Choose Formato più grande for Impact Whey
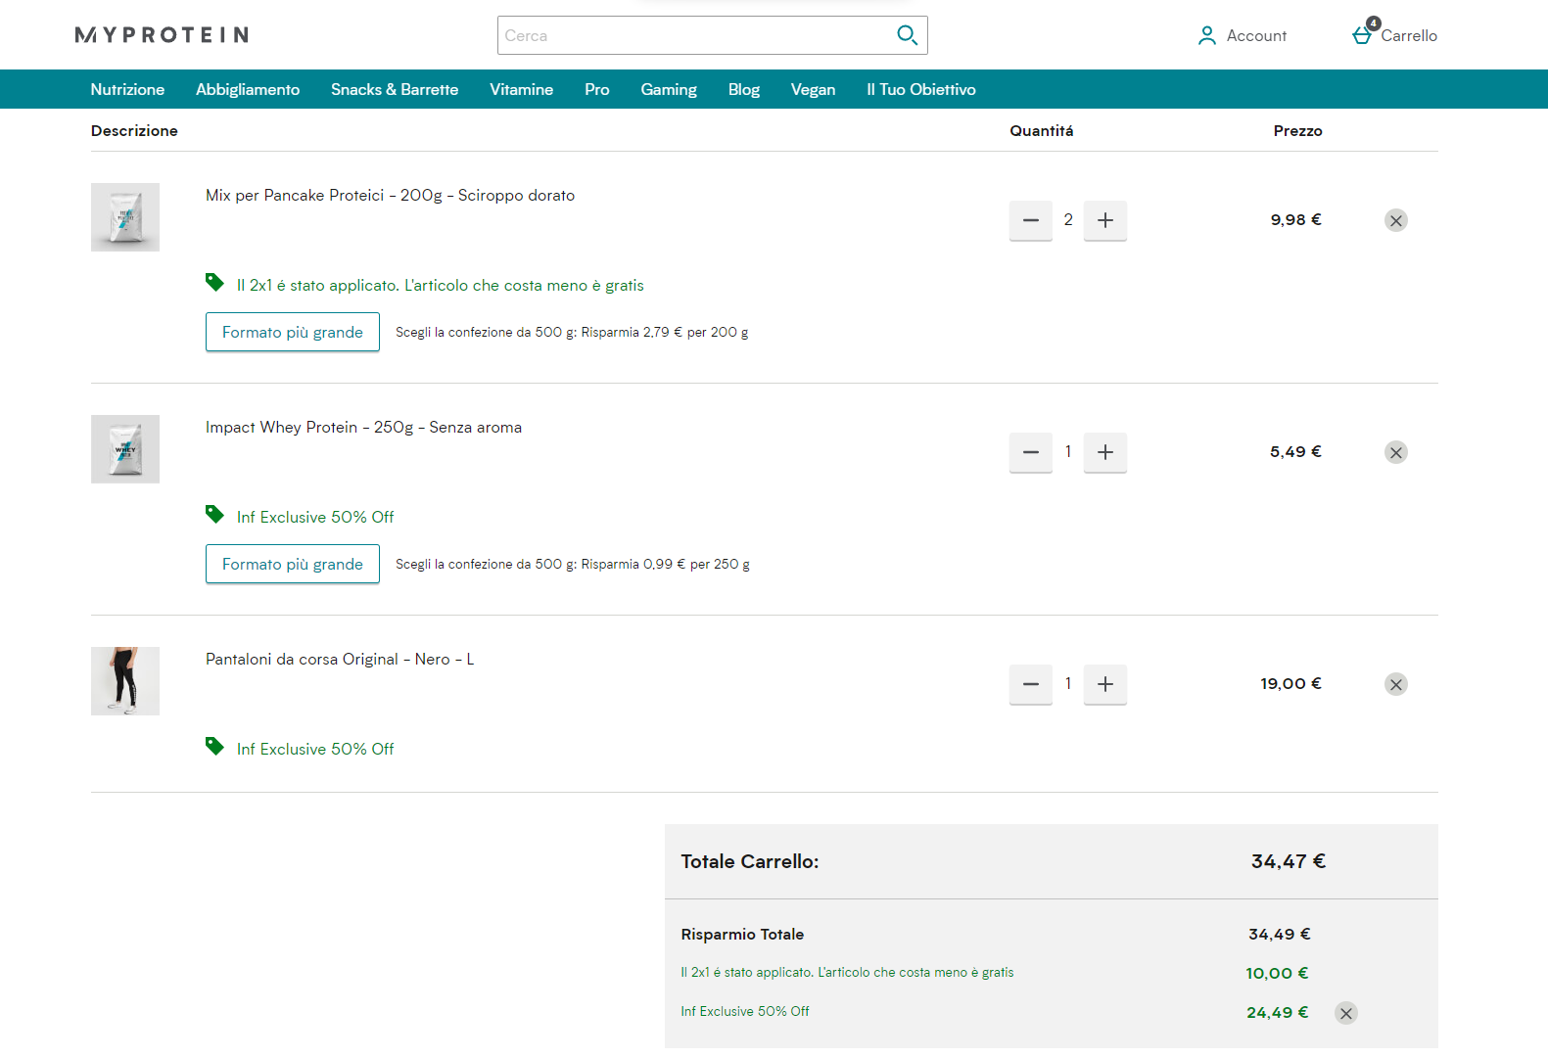The image size is (1548, 1057). tap(292, 564)
